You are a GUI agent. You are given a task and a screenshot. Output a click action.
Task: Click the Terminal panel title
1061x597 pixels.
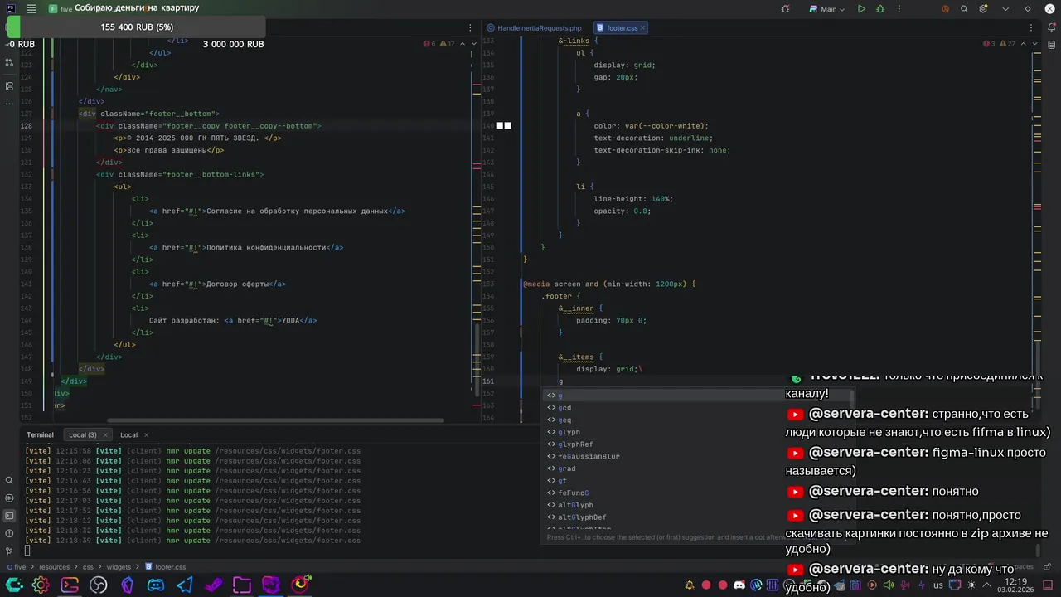tap(40, 434)
